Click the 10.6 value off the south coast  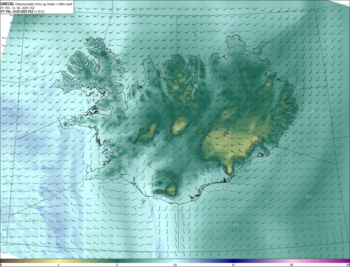(x=150, y=205)
